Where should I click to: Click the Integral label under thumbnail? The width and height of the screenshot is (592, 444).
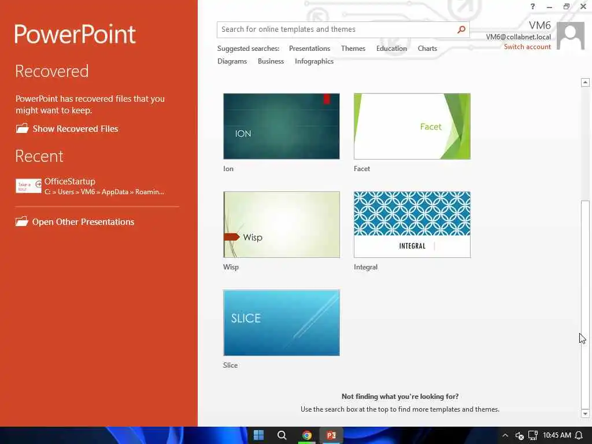point(365,267)
